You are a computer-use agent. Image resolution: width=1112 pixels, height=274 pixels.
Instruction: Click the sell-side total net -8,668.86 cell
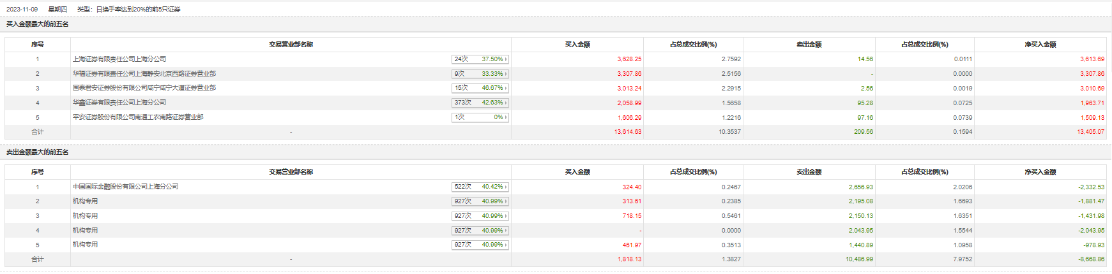[1091, 259]
